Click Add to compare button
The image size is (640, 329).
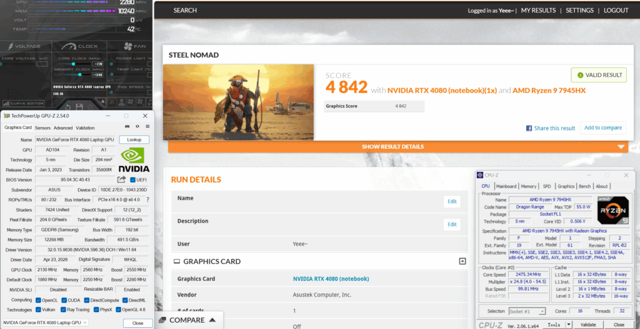[x=603, y=128]
